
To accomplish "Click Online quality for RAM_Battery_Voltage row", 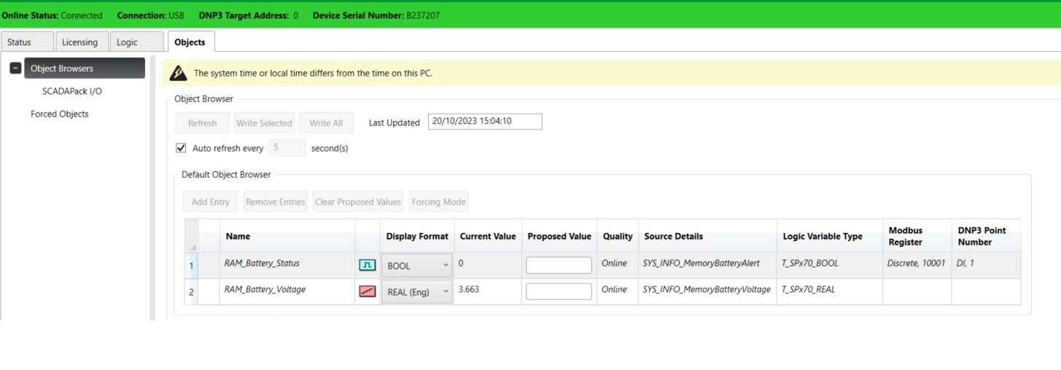I will 618,292.
